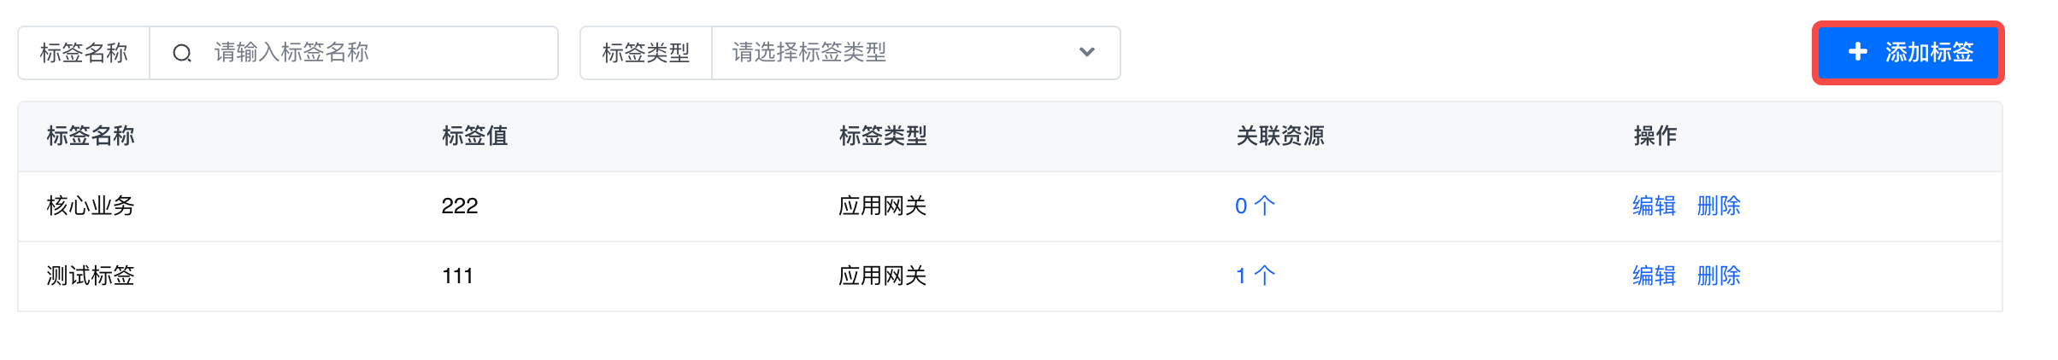Select the 核心业务 row name cell
This screenshot has height=360, width=2058.
[91, 206]
